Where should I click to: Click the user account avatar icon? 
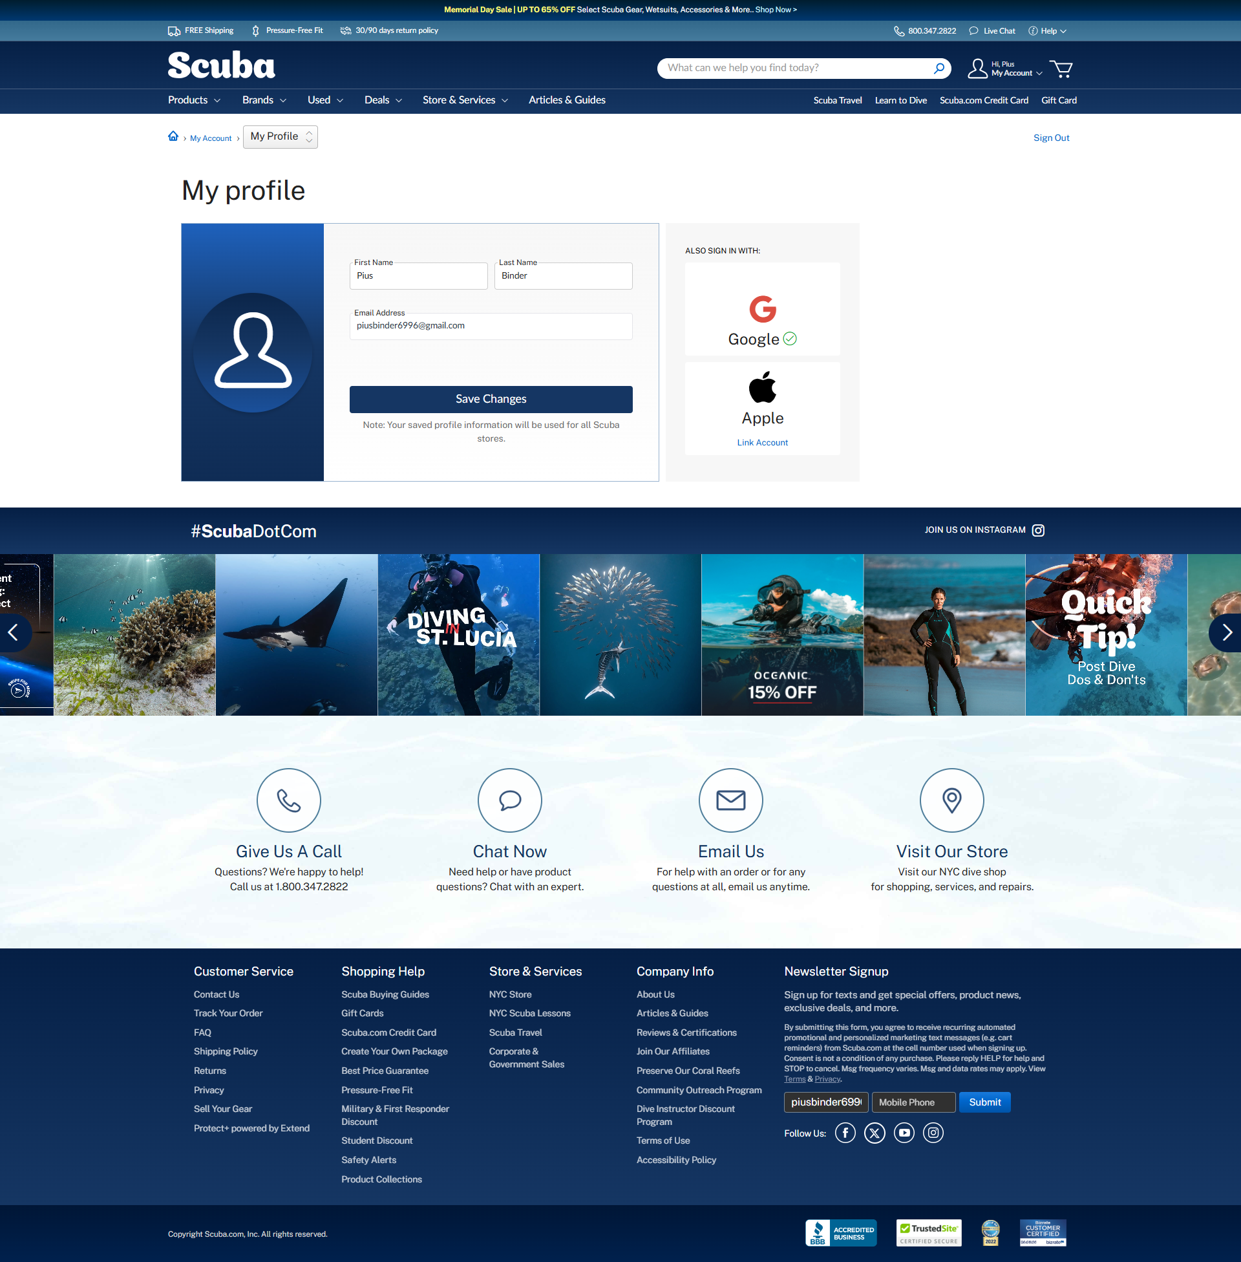(x=977, y=69)
